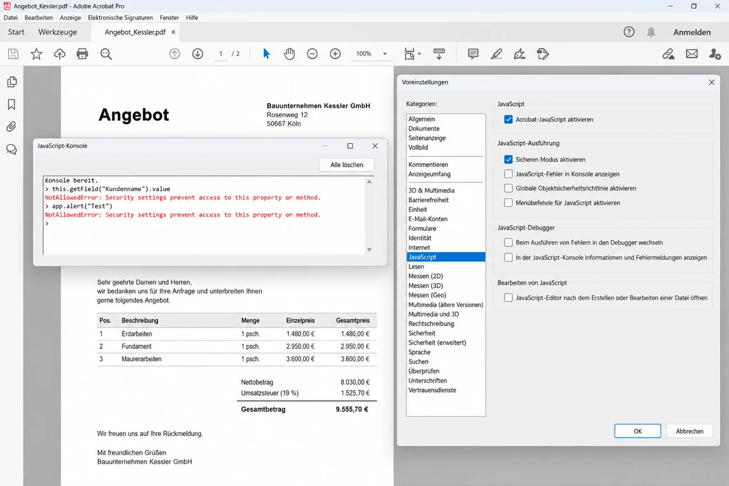Click the stamp tool icon
729x486 pixels.
click(542, 54)
